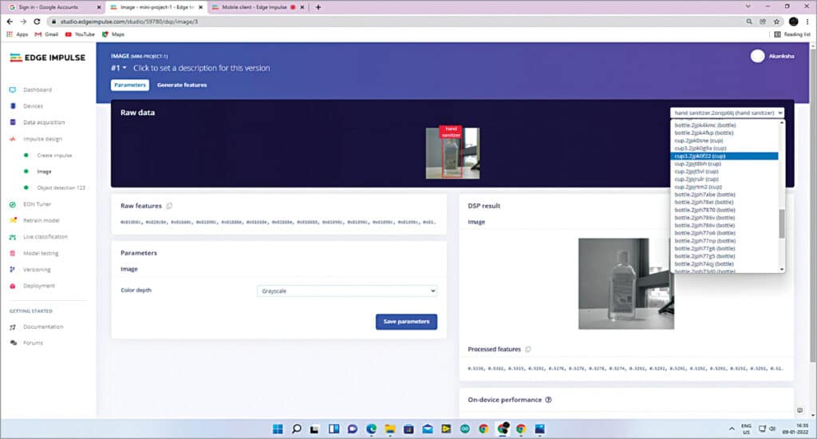The width and height of the screenshot is (817, 439).
Task: Open the Dashboard icon in sidebar
Action: tap(13, 90)
